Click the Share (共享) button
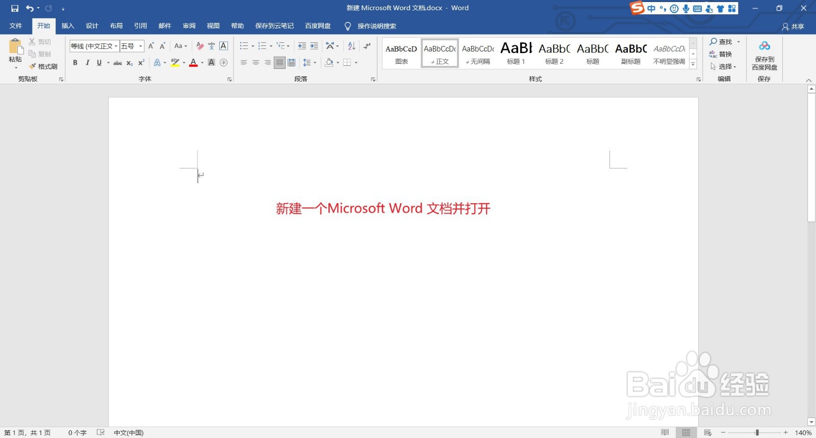816x438 pixels. pyautogui.click(x=793, y=27)
